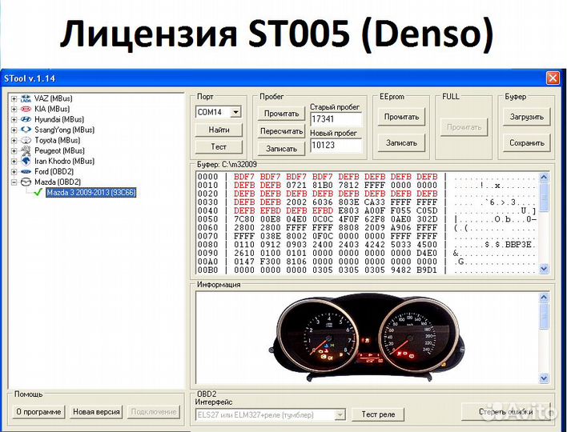
Task: Click the Новый пробег field 10123
Action: click(x=336, y=146)
